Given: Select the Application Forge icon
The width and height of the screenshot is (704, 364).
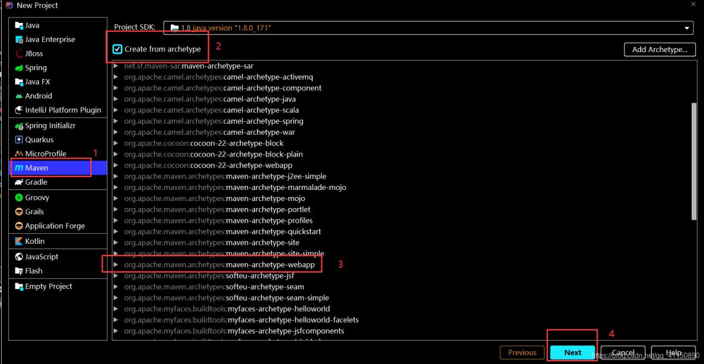Looking at the screenshot, I should 19,226.
